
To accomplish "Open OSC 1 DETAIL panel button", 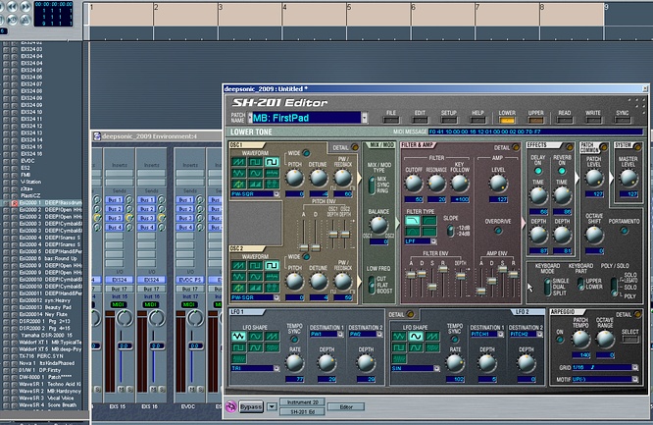I will pos(354,147).
